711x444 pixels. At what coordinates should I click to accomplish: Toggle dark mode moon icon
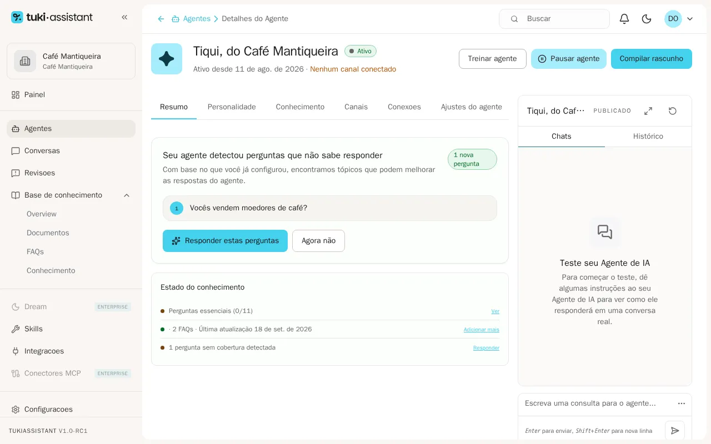(x=647, y=19)
